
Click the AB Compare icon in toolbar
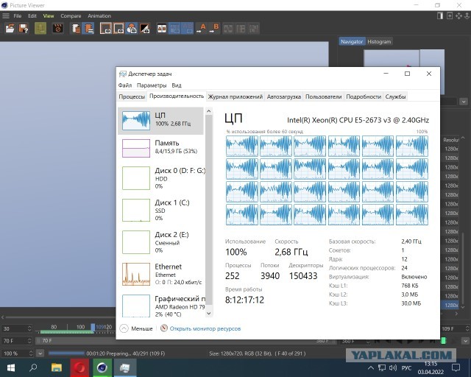click(x=162, y=29)
